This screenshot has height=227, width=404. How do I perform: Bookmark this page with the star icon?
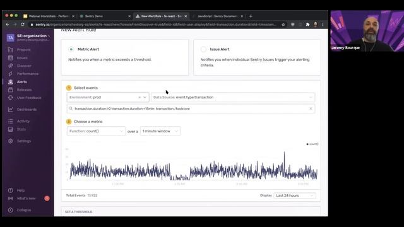coord(283,25)
